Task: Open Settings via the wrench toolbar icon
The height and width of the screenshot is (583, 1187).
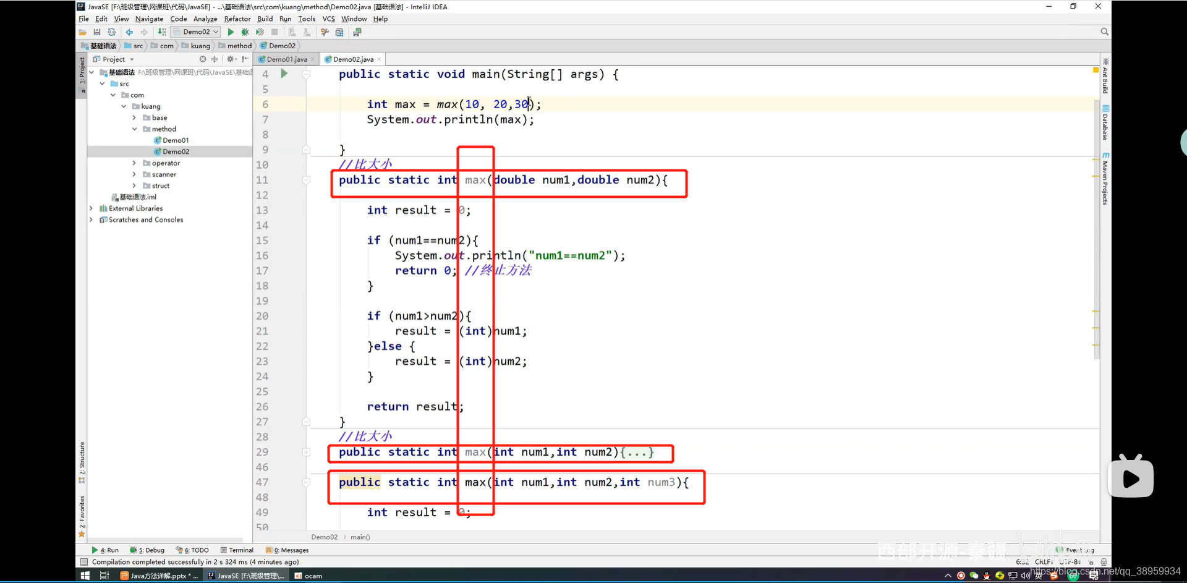Action: pos(325,32)
